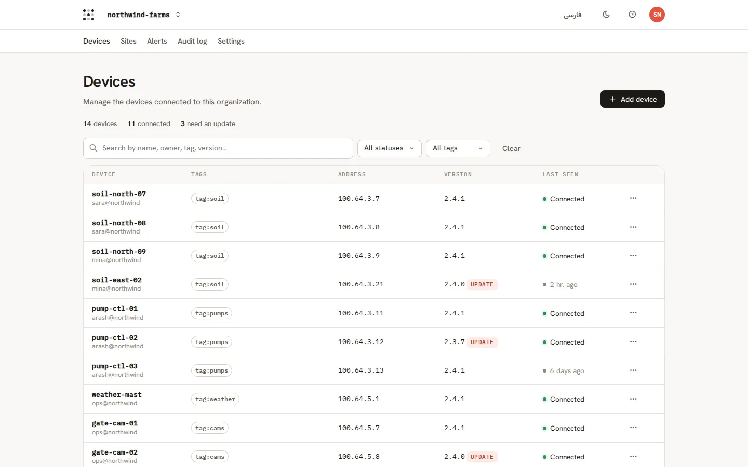This screenshot has width=748, height=467.
Task: Expand the northwind-farms organization switcher
Action: point(144,15)
